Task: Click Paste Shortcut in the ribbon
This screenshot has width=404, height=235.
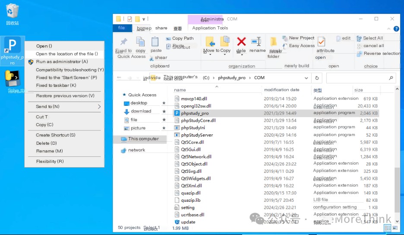Action: (178, 46)
